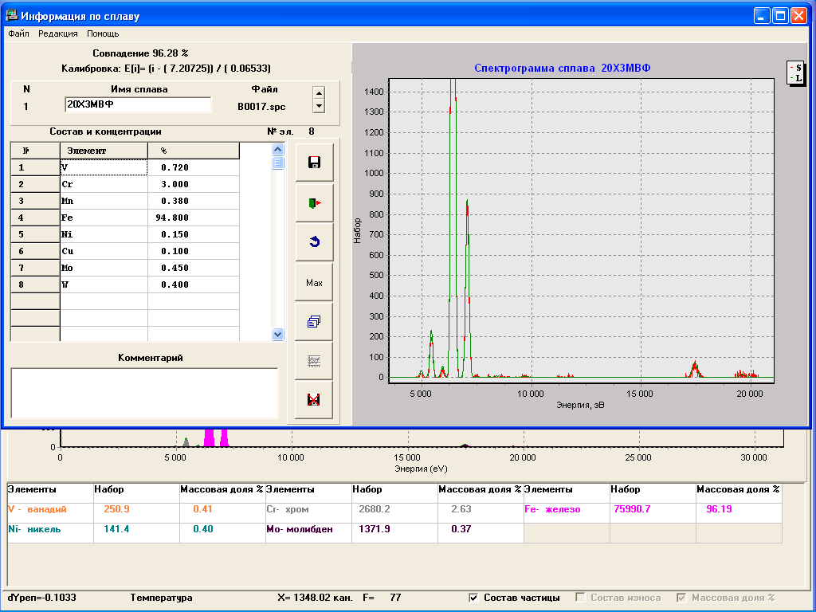Click the down arrow of alloy selector
The height and width of the screenshot is (612, 816).
(x=319, y=105)
